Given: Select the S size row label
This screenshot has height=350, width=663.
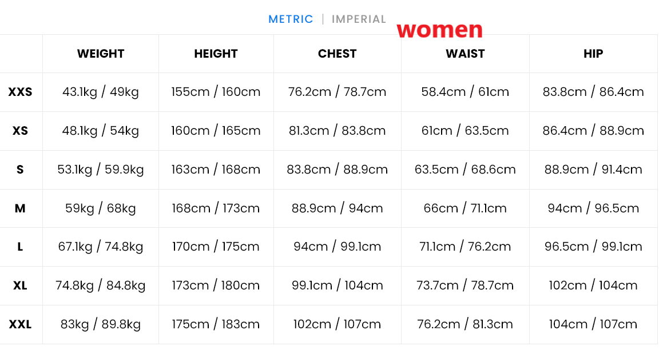Looking at the screenshot, I should (20, 170).
